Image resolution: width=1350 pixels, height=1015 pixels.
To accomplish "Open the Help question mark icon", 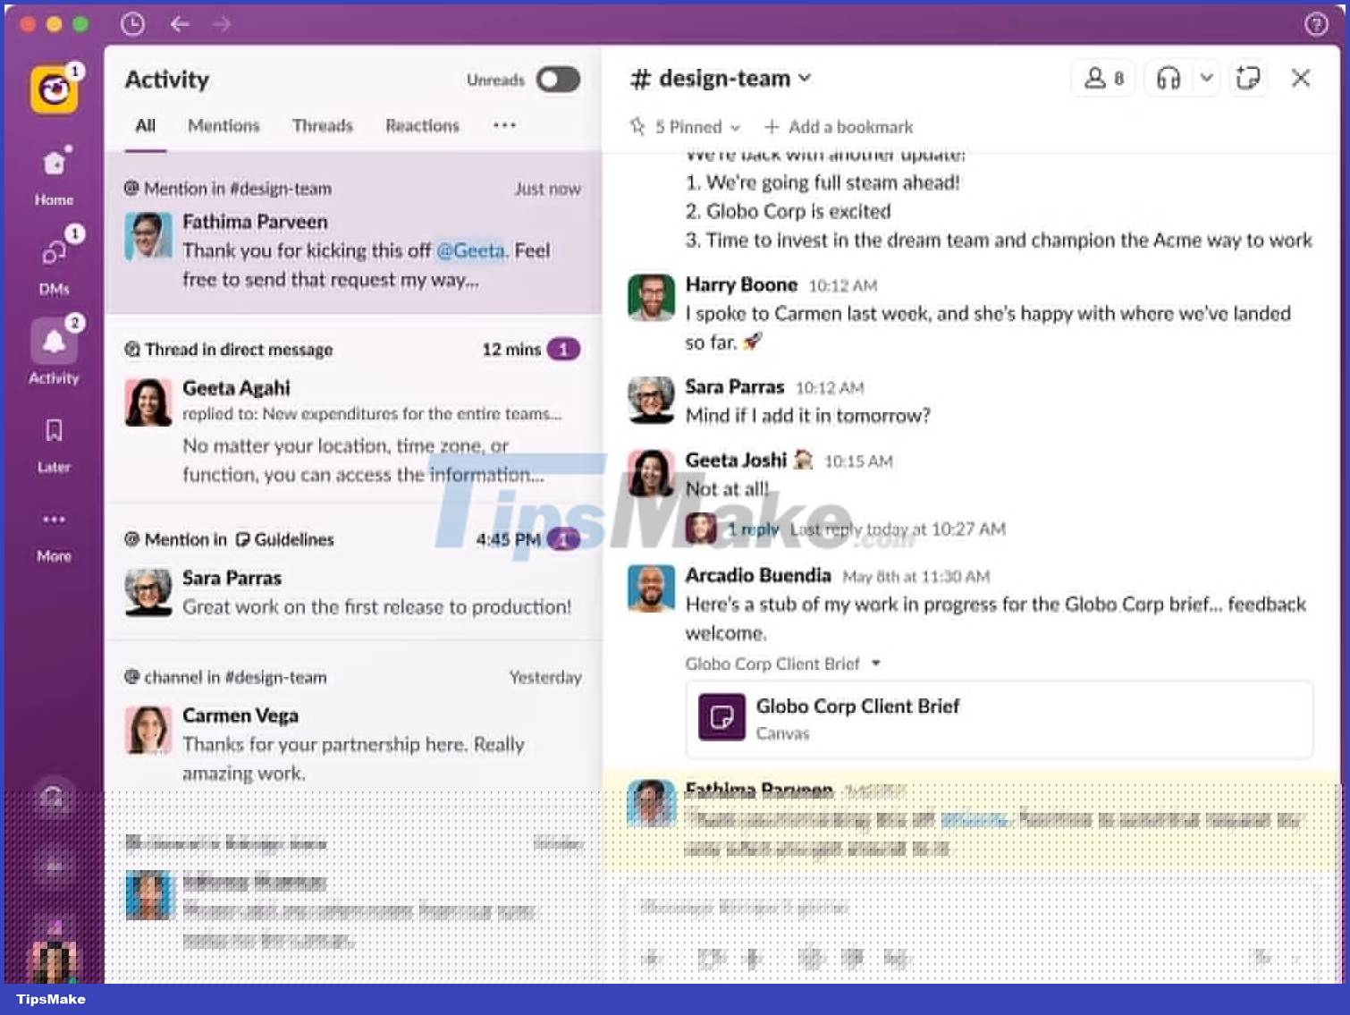I will (1316, 24).
